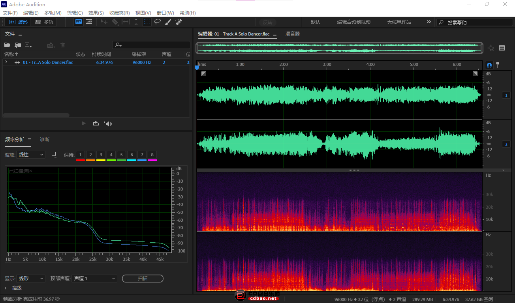Play the file preview in Files panel
The image size is (515, 303).
click(84, 123)
